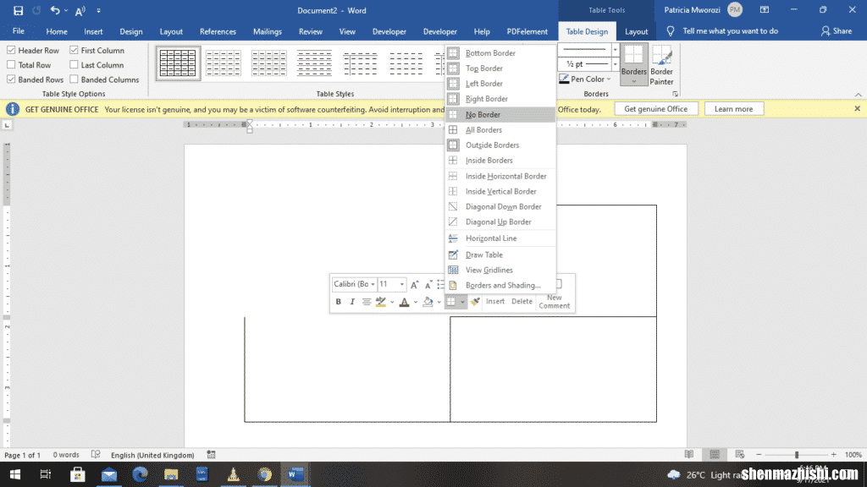Open the Borders group dialog launcher
This screenshot has height=487, width=867.
(x=675, y=94)
